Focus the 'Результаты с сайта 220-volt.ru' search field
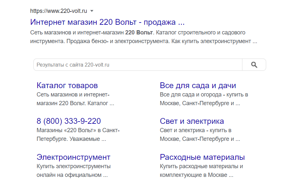Image resolution: width=296 pixels, height=191 pixels. click(138, 65)
